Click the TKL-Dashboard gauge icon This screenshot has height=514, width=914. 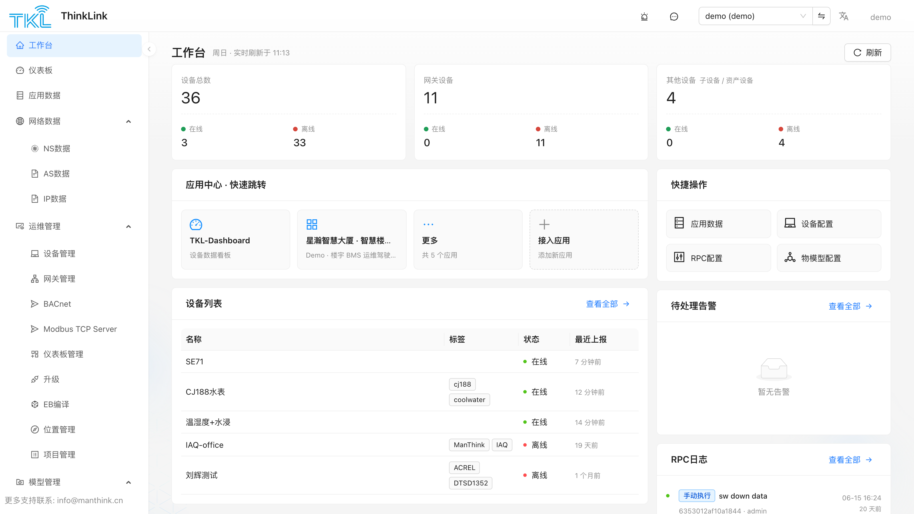coord(196,224)
